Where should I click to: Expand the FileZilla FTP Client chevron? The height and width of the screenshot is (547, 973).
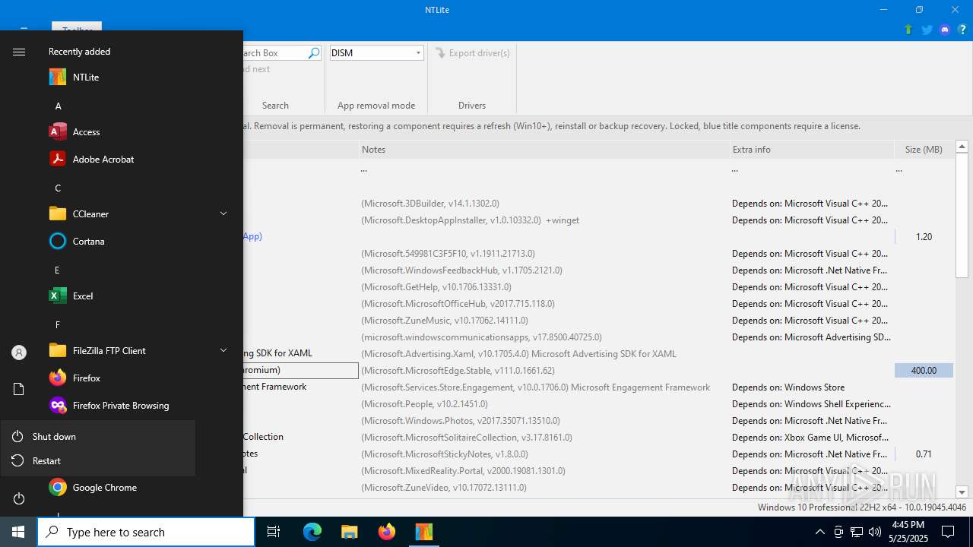click(223, 350)
